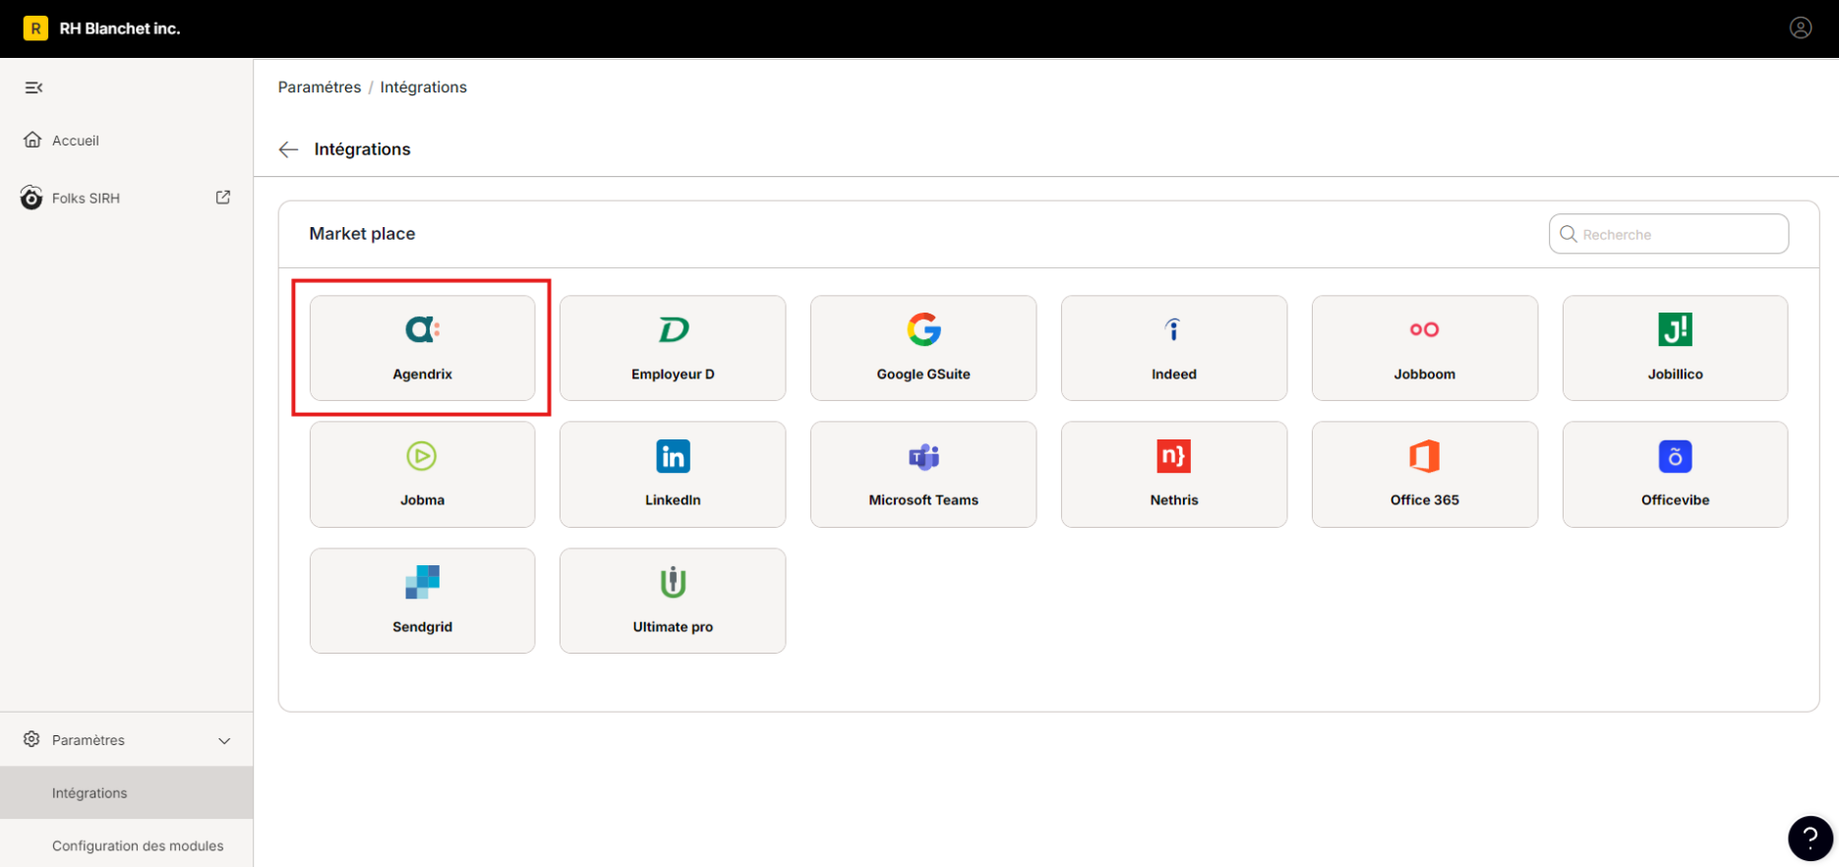This screenshot has width=1839, height=867.
Task: Open Folks SIRH from the sidebar
Action: (86, 198)
